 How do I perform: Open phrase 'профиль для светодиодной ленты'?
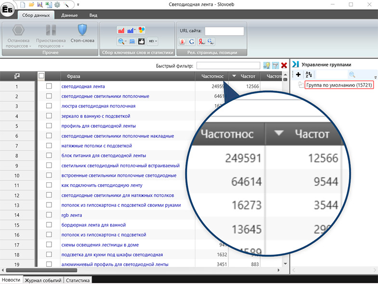98,126
